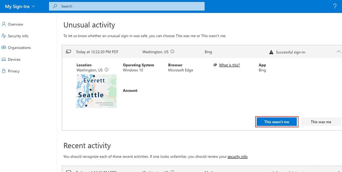Viewport: 342px width, 172px height.
Task: Click the info icon next to Location Washington, US
Action: pyautogui.click(x=106, y=69)
